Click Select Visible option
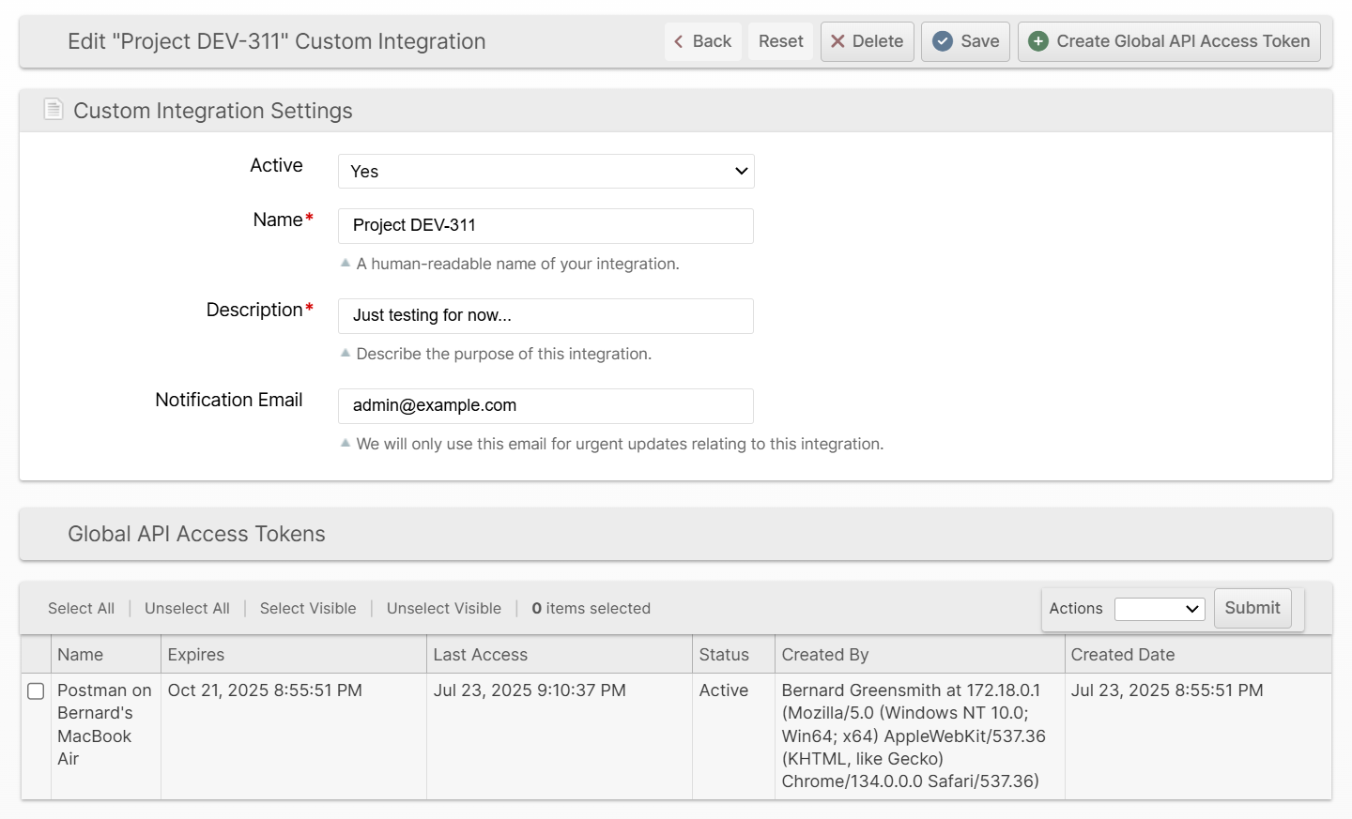 [x=308, y=609]
